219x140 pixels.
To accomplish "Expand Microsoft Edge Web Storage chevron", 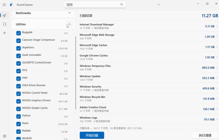I will click(x=217, y=36).
